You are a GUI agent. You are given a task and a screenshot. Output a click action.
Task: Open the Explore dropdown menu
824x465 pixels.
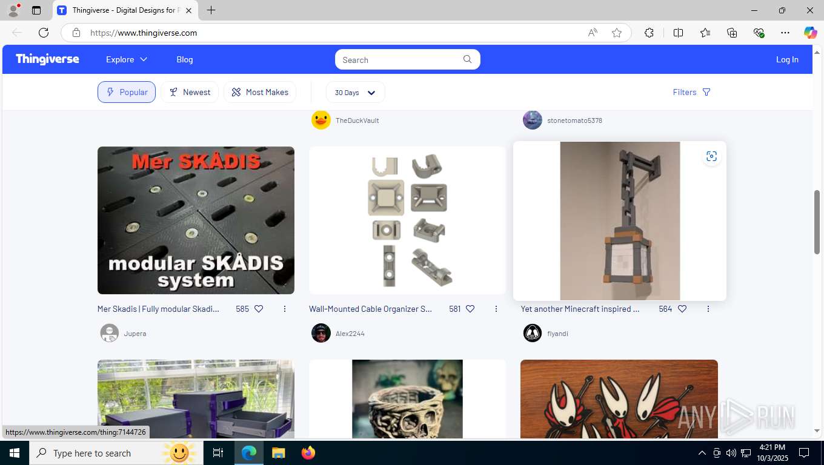[x=127, y=59]
